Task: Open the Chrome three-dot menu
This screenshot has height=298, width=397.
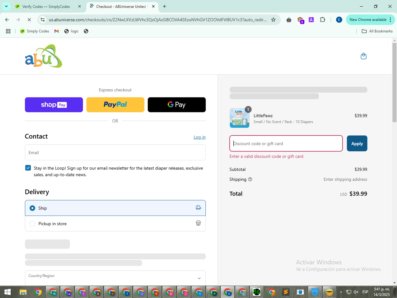Action: [x=390, y=20]
